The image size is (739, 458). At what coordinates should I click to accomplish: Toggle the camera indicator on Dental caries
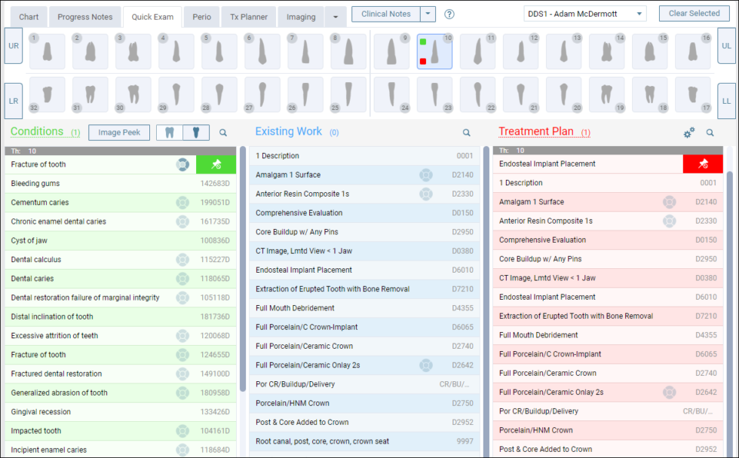pos(181,278)
